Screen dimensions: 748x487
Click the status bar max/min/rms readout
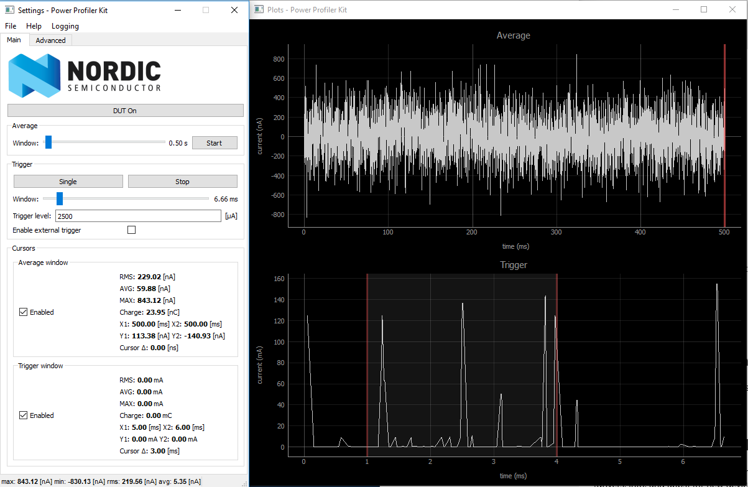coord(101,481)
